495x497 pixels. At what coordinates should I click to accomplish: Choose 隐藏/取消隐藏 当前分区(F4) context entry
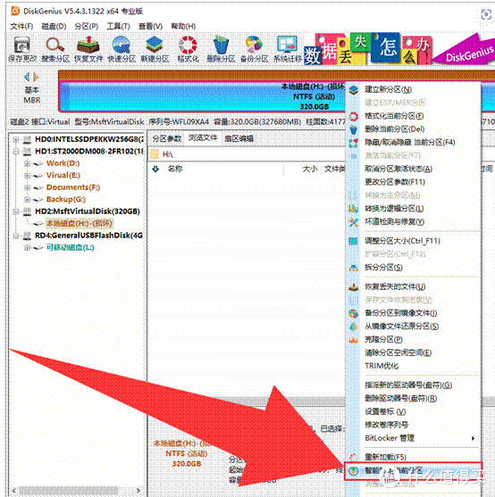(x=414, y=143)
